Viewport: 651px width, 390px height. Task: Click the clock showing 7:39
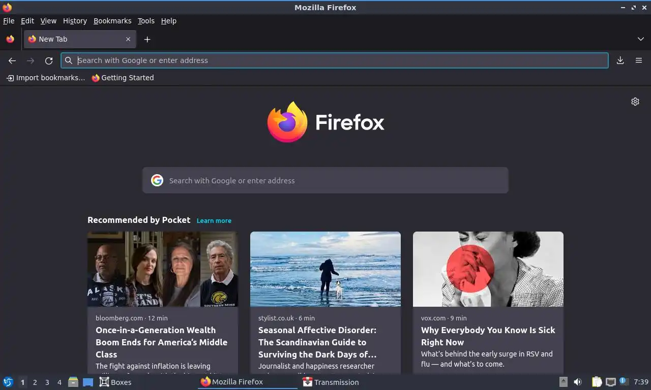(641, 382)
